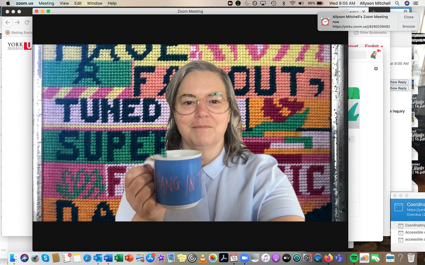425x265 pixels.
Task: Open Getting Started bookmark in browser
Action: 19,32
